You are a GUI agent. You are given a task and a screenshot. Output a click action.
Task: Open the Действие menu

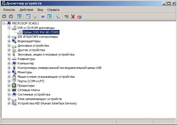(26, 10)
